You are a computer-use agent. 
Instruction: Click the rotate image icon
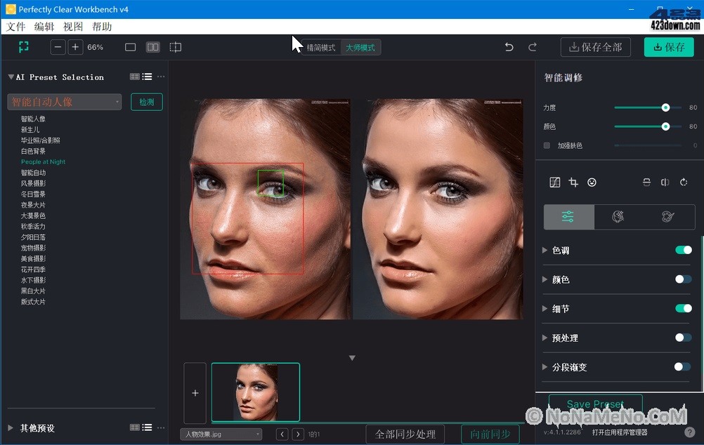coord(684,182)
